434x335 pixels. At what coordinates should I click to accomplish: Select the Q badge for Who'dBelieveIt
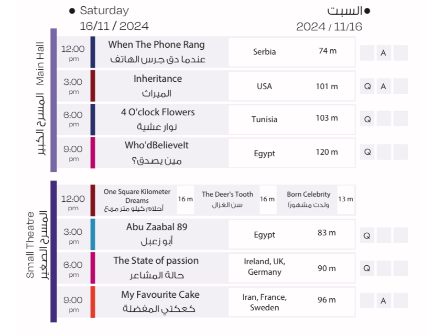coord(367,152)
